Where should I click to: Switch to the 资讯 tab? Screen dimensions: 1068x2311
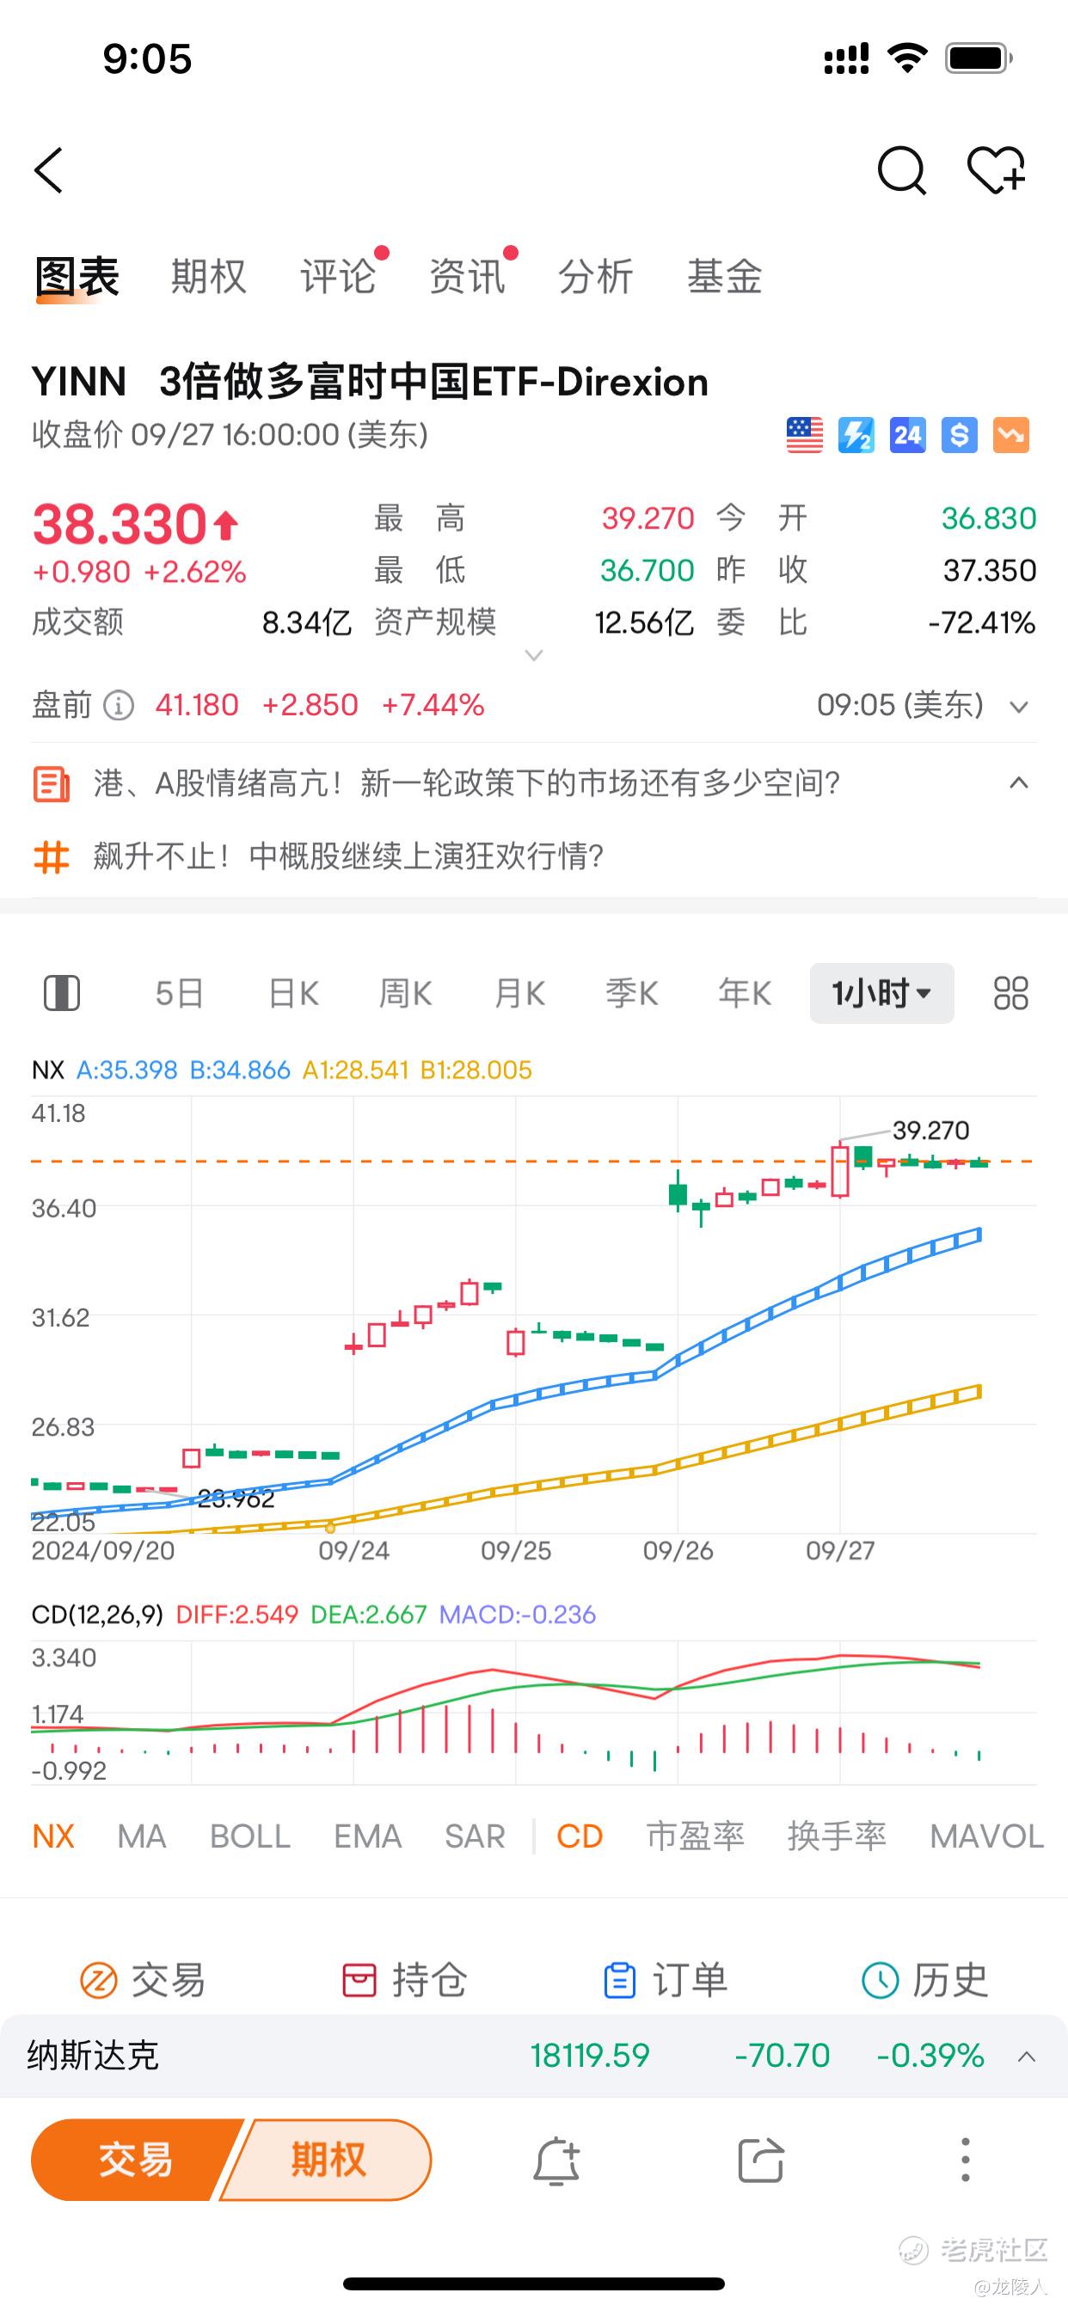[467, 276]
